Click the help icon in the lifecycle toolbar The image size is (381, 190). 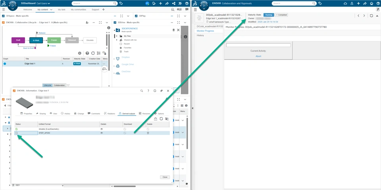tap(87, 53)
